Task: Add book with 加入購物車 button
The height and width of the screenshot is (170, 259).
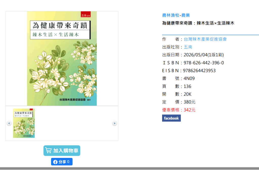Action: click(62, 151)
